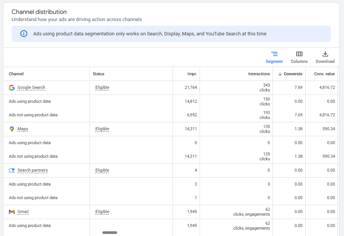Viewport: 344px width, 236px height.
Task: Sort table by Impr. column header
Action: [x=192, y=74]
